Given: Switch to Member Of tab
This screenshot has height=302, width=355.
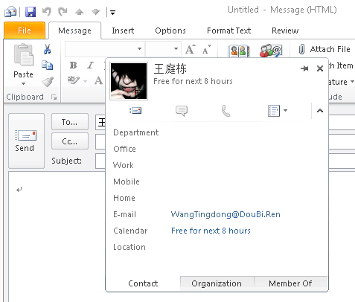Looking at the screenshot, I should (x=290, y=283).
